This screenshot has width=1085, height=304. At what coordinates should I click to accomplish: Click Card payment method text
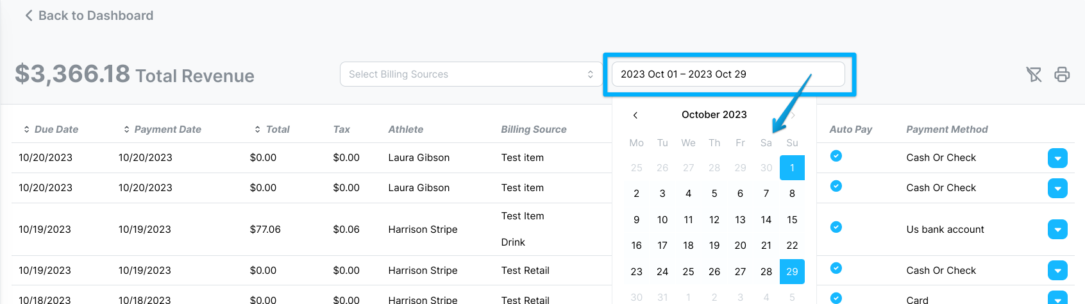pyautogui.click(x=917, y=300)
